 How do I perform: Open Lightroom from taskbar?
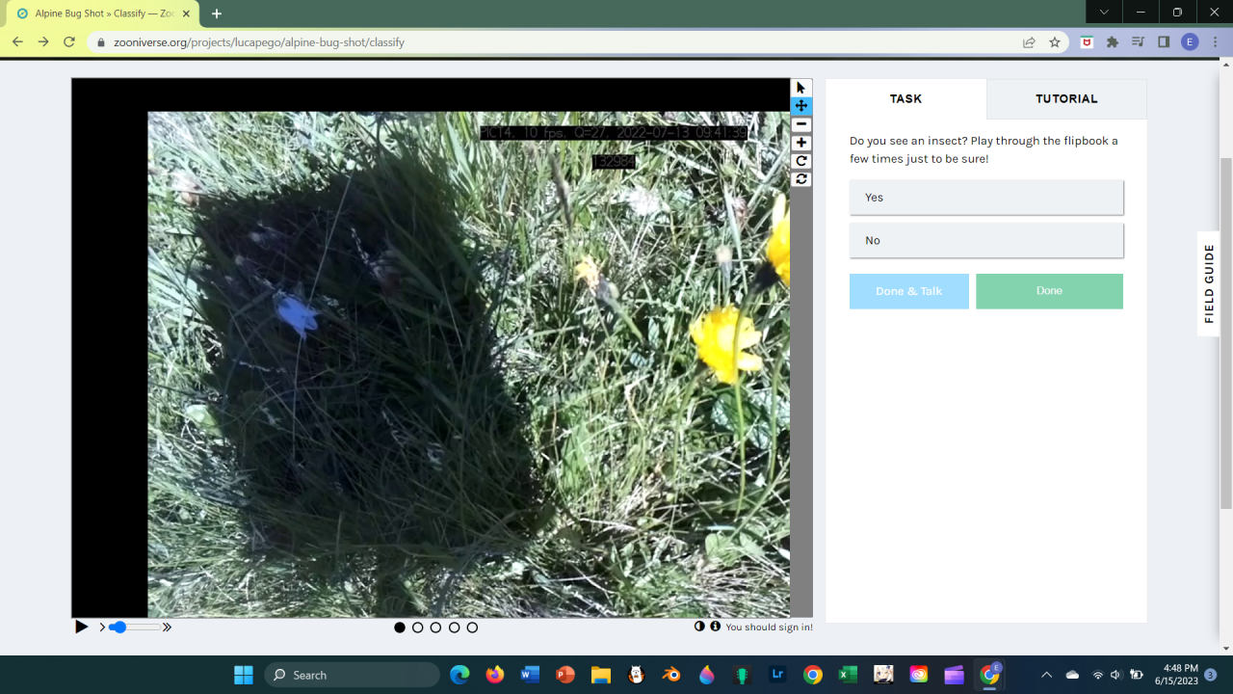point(777,675)
